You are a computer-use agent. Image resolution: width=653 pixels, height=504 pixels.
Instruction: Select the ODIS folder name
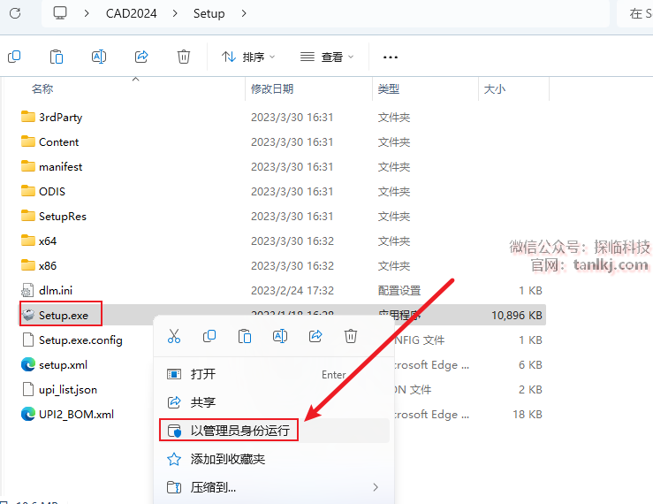coord(52,191)
